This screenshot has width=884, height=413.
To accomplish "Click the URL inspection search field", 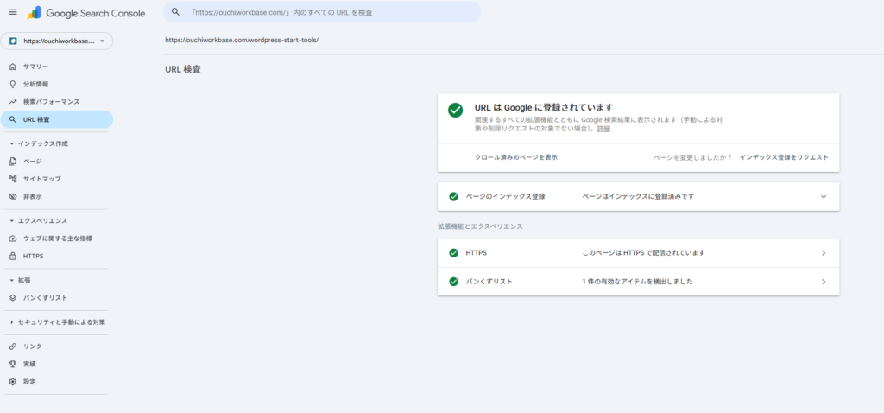I will (322, 12).
